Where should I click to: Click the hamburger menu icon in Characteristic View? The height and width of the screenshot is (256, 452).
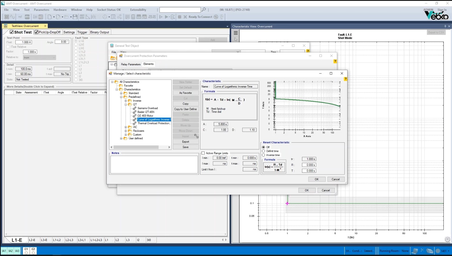tap(236, 33)
